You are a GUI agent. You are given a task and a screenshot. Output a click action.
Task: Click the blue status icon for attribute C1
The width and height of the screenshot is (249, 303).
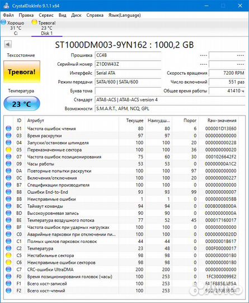point(8,241)
